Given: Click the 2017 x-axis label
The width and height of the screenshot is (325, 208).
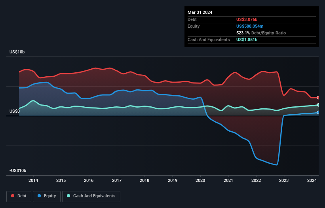Looking at the screenshot, I should tap(117, 180).
